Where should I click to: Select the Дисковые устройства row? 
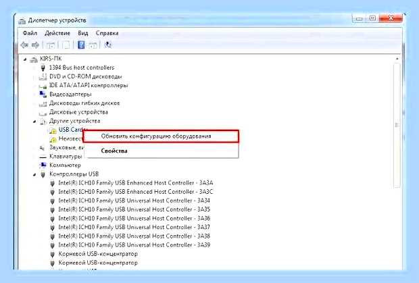pos(78,112)
